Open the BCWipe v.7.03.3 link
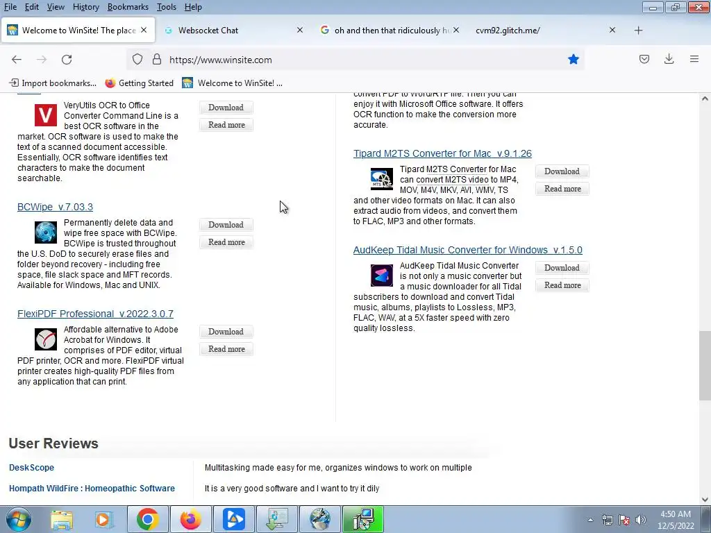 pyautogui.click(x=55, y=207)
